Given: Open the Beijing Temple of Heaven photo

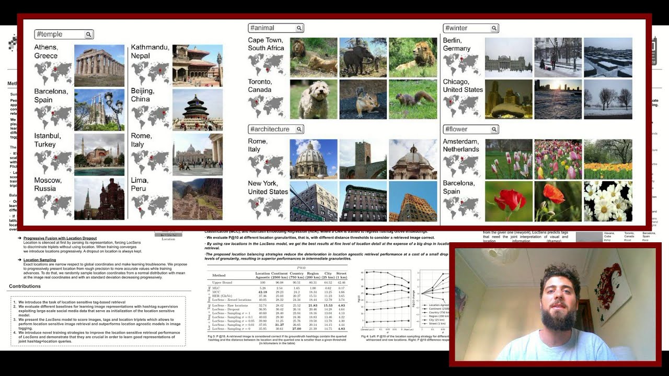Looking at the screenshot, I should tap(198, 110).
